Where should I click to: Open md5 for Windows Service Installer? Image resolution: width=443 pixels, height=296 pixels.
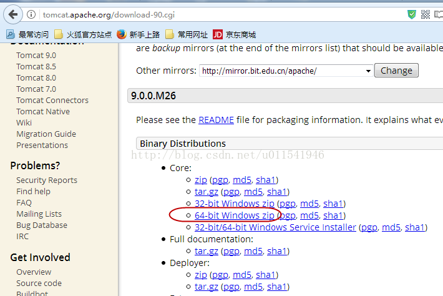(x=391, y=227)
